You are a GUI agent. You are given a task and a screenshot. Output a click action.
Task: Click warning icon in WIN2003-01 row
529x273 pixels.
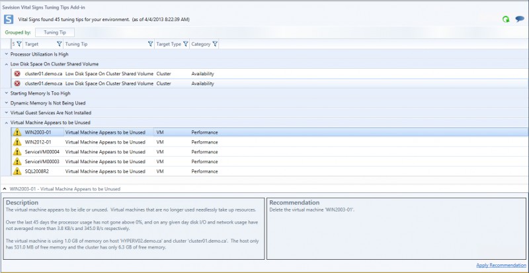click(x=17, y=132)
